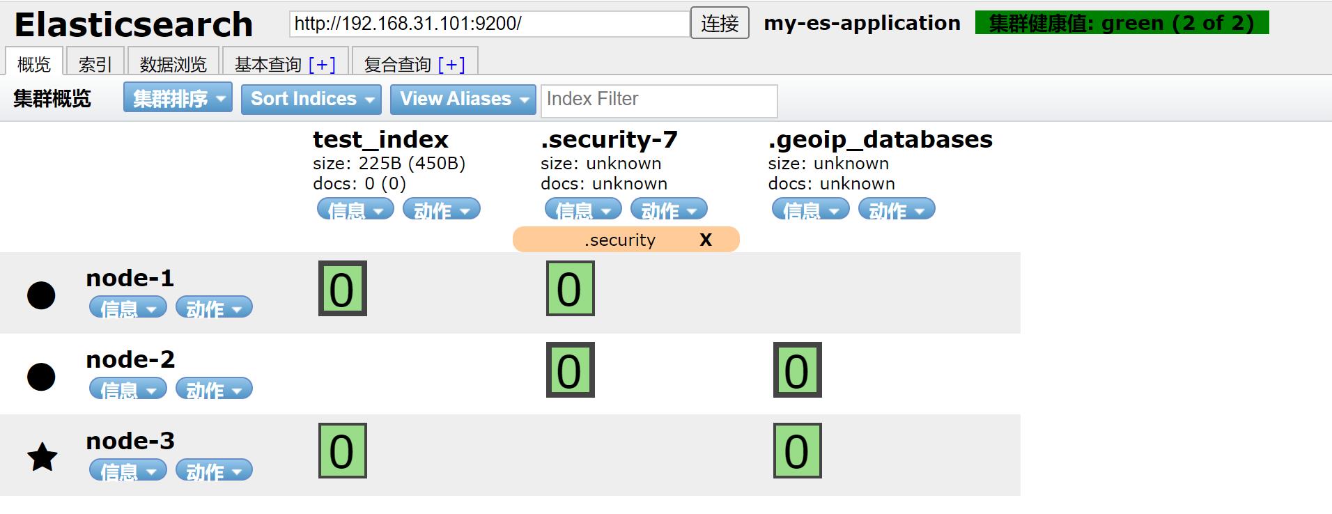Add a new 基本查询 tab with [+]

click(322, 64)
